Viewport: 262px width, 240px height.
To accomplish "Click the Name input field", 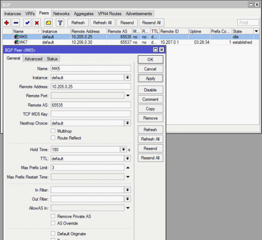I will pyautogui.click(x=91, y=68).
